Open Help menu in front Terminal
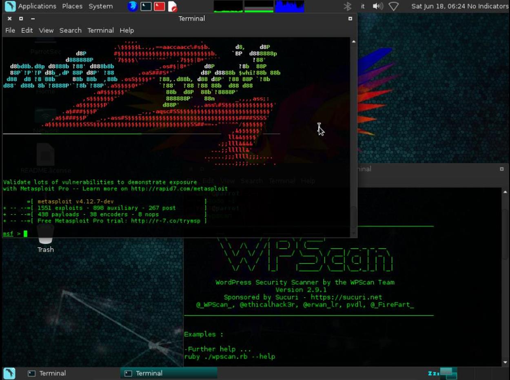 pyautogui.click(x=126, y=30)
